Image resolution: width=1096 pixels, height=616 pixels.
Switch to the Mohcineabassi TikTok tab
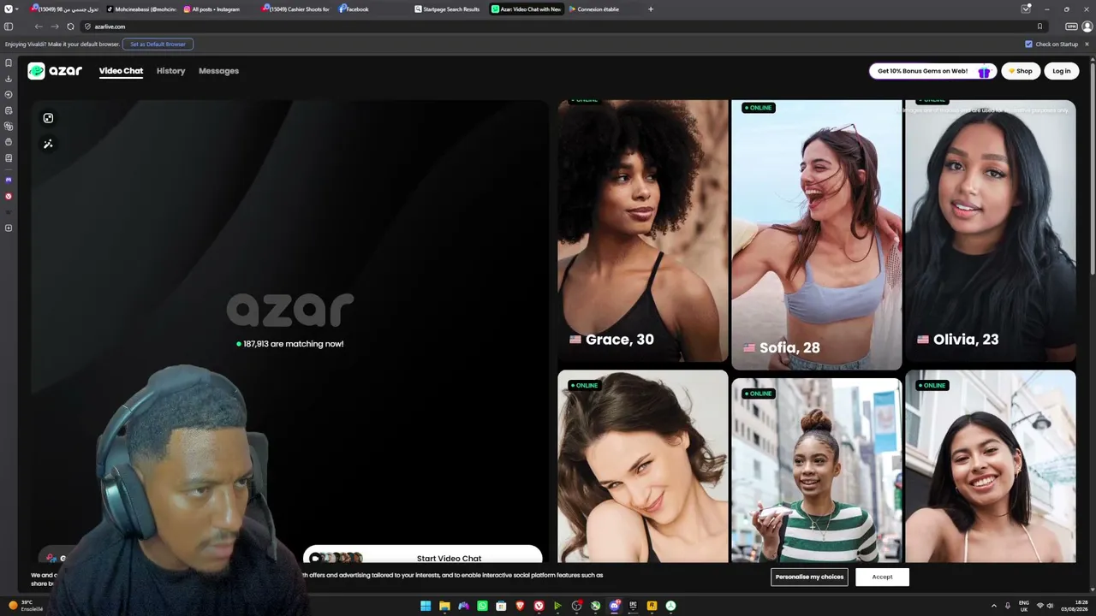click(141, 9)
